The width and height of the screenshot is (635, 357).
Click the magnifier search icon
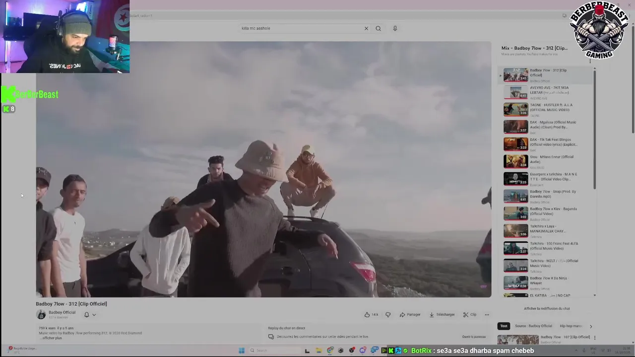(x=378, y=28)
